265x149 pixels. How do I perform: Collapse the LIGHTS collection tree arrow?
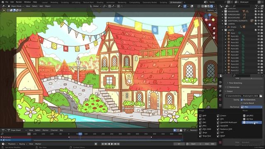(223, 30)
